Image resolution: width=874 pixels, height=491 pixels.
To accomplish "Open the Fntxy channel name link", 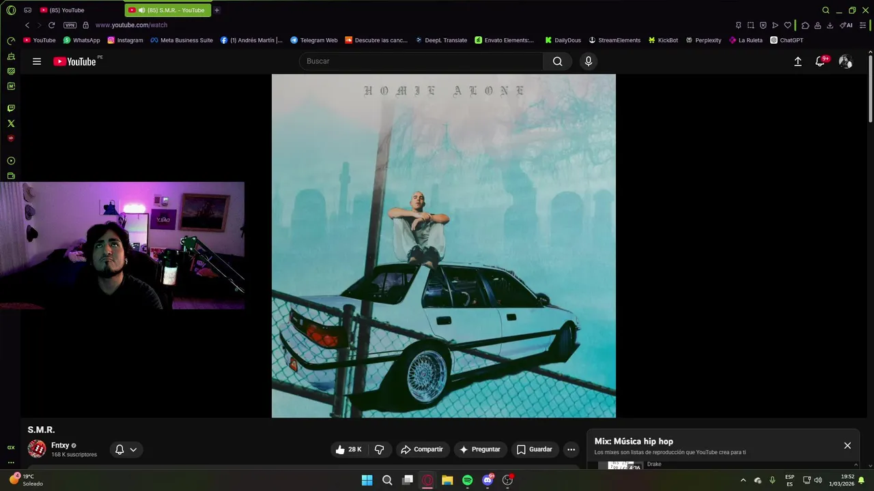I will (60, 445).
